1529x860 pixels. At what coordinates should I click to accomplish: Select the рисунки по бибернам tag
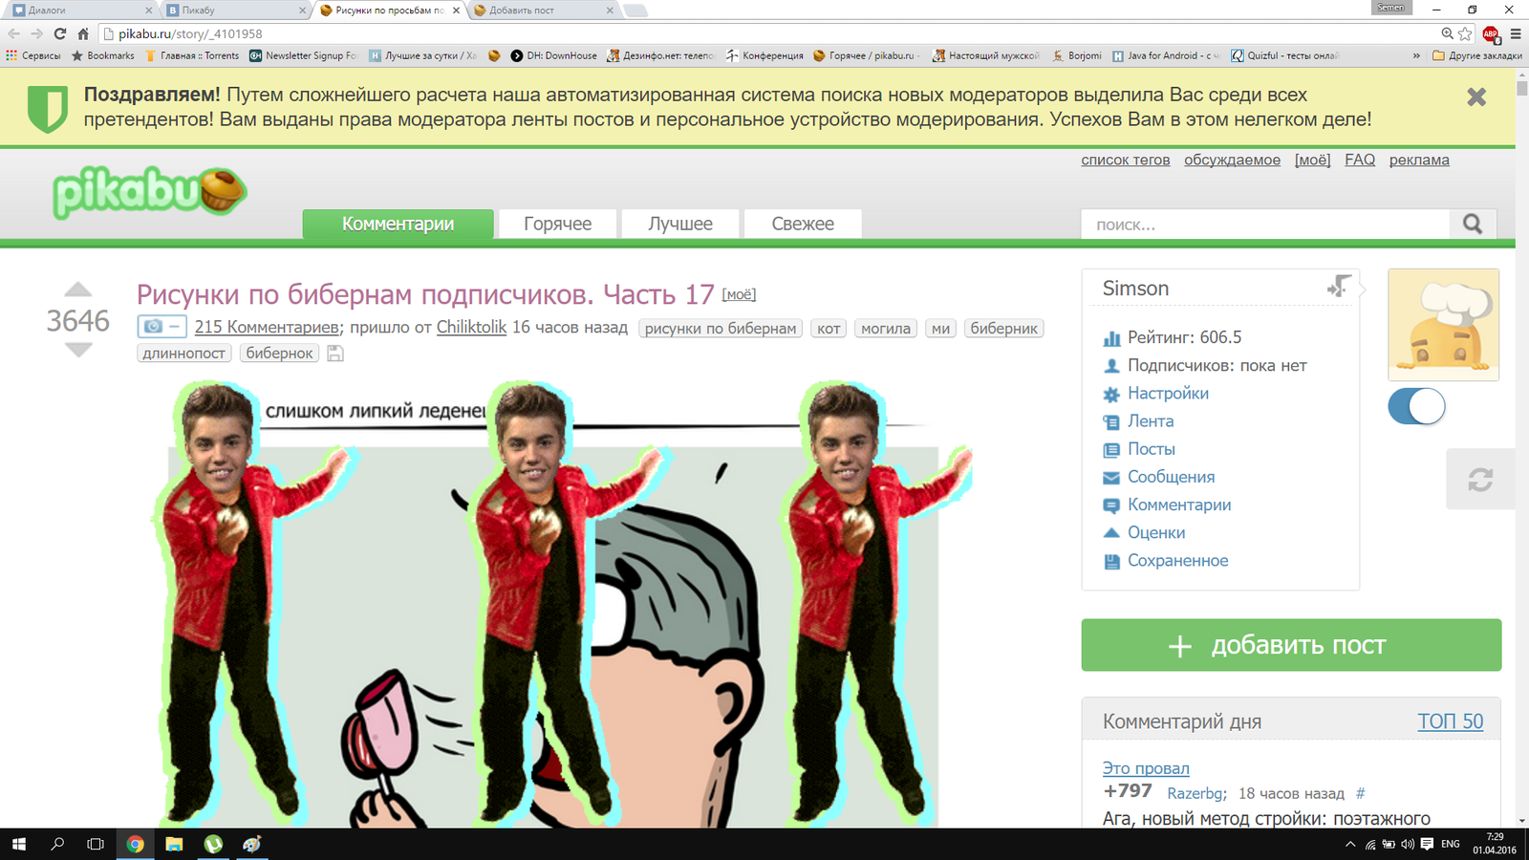(x=721, y=328)
